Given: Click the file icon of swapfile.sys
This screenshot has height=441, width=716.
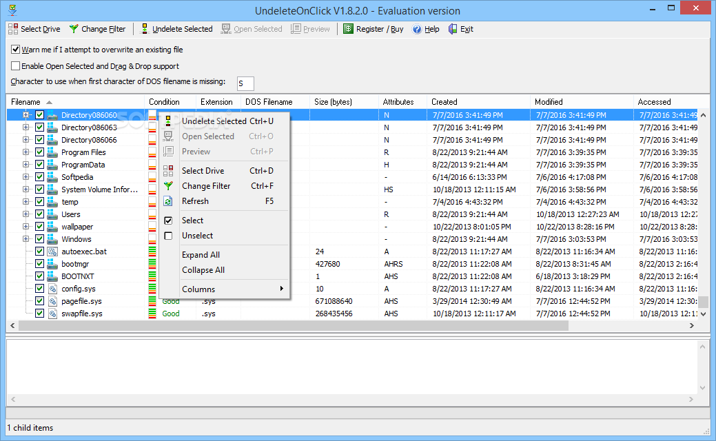Looking at the screenshot, I should [x=52, y=314].
